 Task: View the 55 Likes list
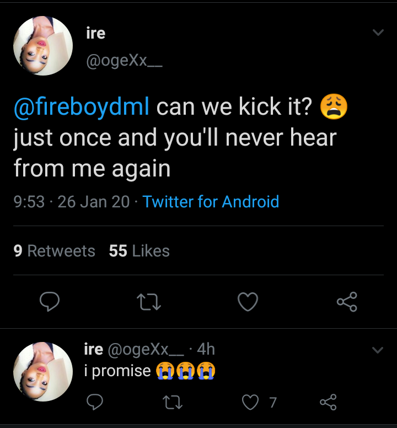(x=139, y=251)
